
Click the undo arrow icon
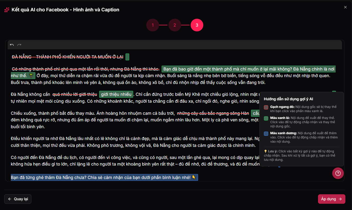[12, 45]
